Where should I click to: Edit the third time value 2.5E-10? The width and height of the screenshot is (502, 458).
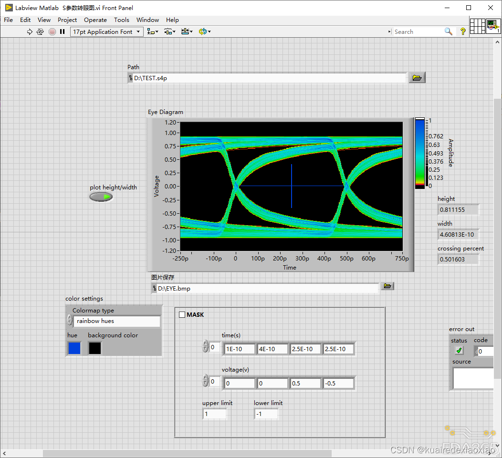coord(306,349)
